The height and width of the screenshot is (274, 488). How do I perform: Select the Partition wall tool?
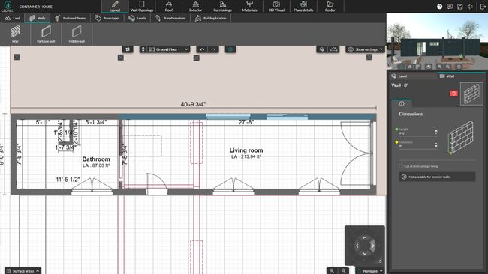pos(46,34)
